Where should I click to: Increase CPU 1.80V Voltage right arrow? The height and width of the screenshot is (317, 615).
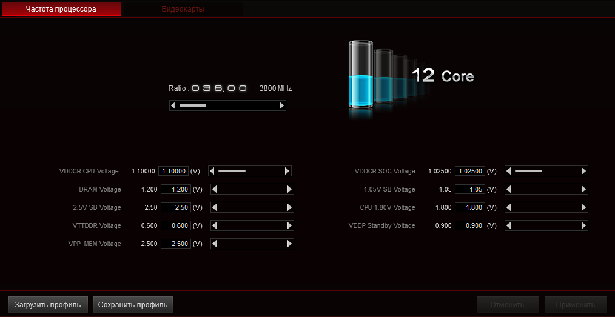(x=583, y=207)
